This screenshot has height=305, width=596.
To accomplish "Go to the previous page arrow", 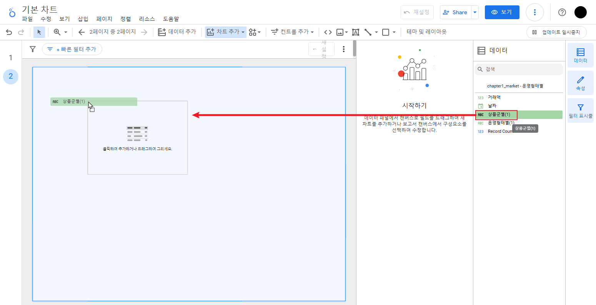I will pos(81,32).
